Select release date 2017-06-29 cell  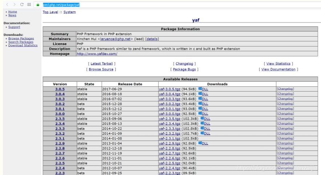click(130, 89)
